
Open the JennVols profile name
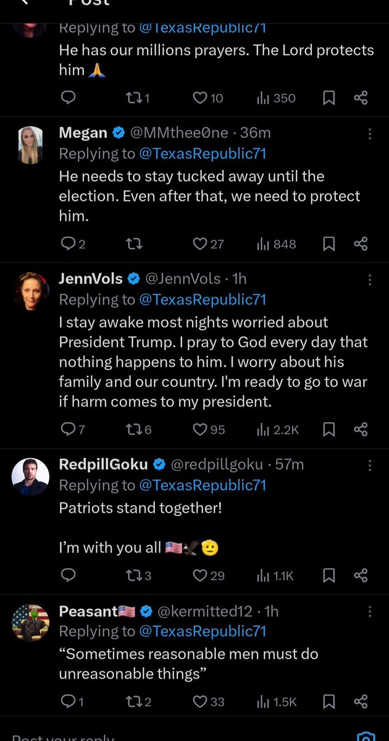tap(91, 279)
